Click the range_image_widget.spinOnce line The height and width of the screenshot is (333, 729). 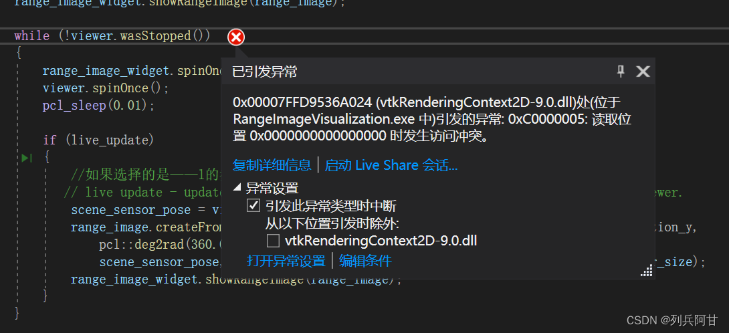[x=132, y=71]
